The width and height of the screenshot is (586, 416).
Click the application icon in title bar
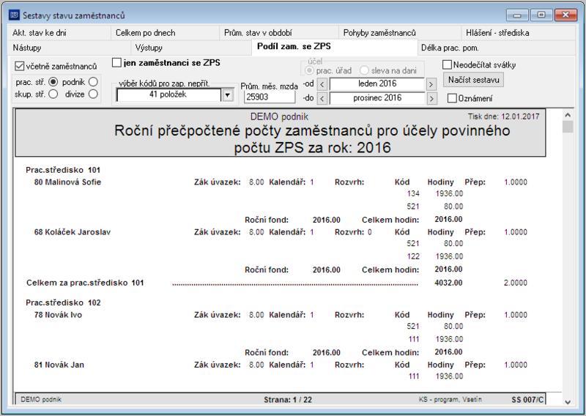(x=14, y=15)
